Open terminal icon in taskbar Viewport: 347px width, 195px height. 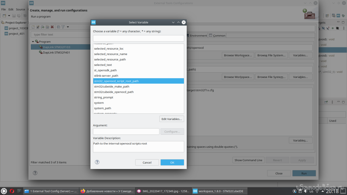(x=19, y=191)
